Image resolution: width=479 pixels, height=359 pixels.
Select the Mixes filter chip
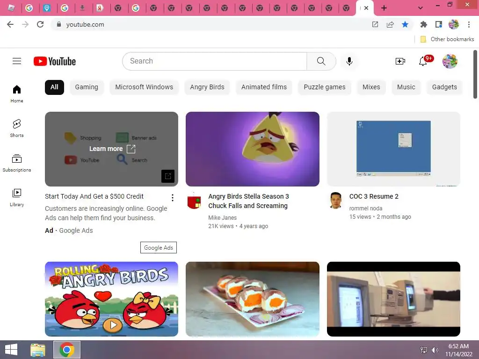tap(371, 87)
